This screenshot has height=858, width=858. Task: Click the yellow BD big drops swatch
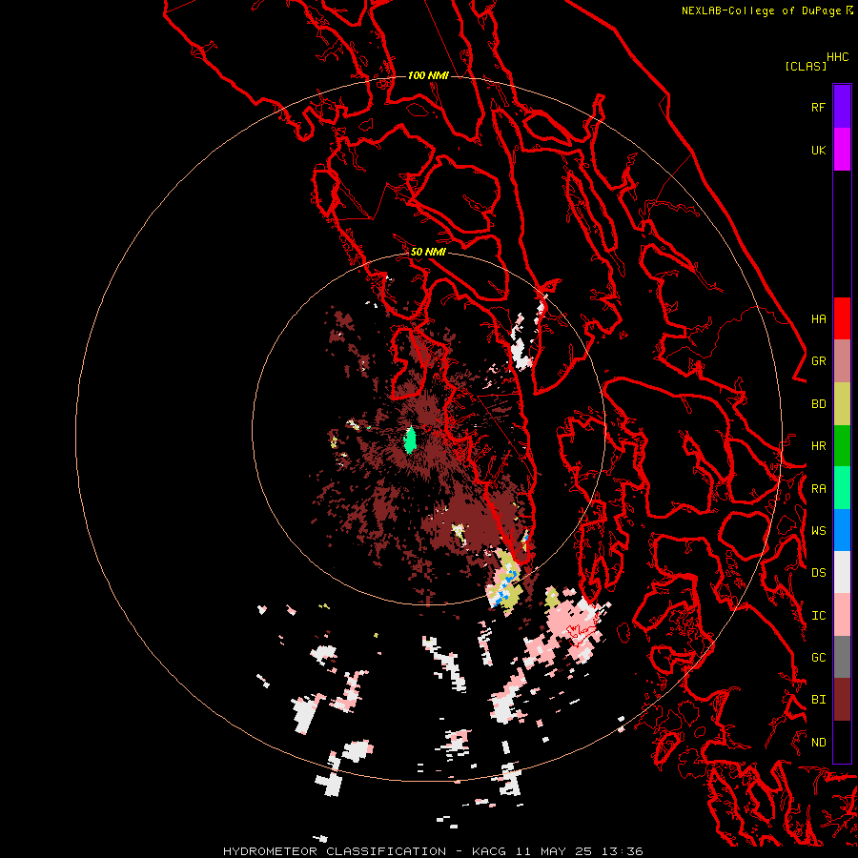[x=842, y=404]
